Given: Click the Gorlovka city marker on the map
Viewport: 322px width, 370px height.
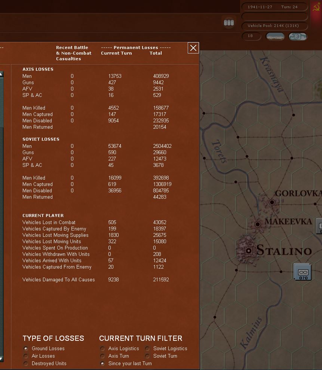Looking at the screenshot, I should click(272, 202).
